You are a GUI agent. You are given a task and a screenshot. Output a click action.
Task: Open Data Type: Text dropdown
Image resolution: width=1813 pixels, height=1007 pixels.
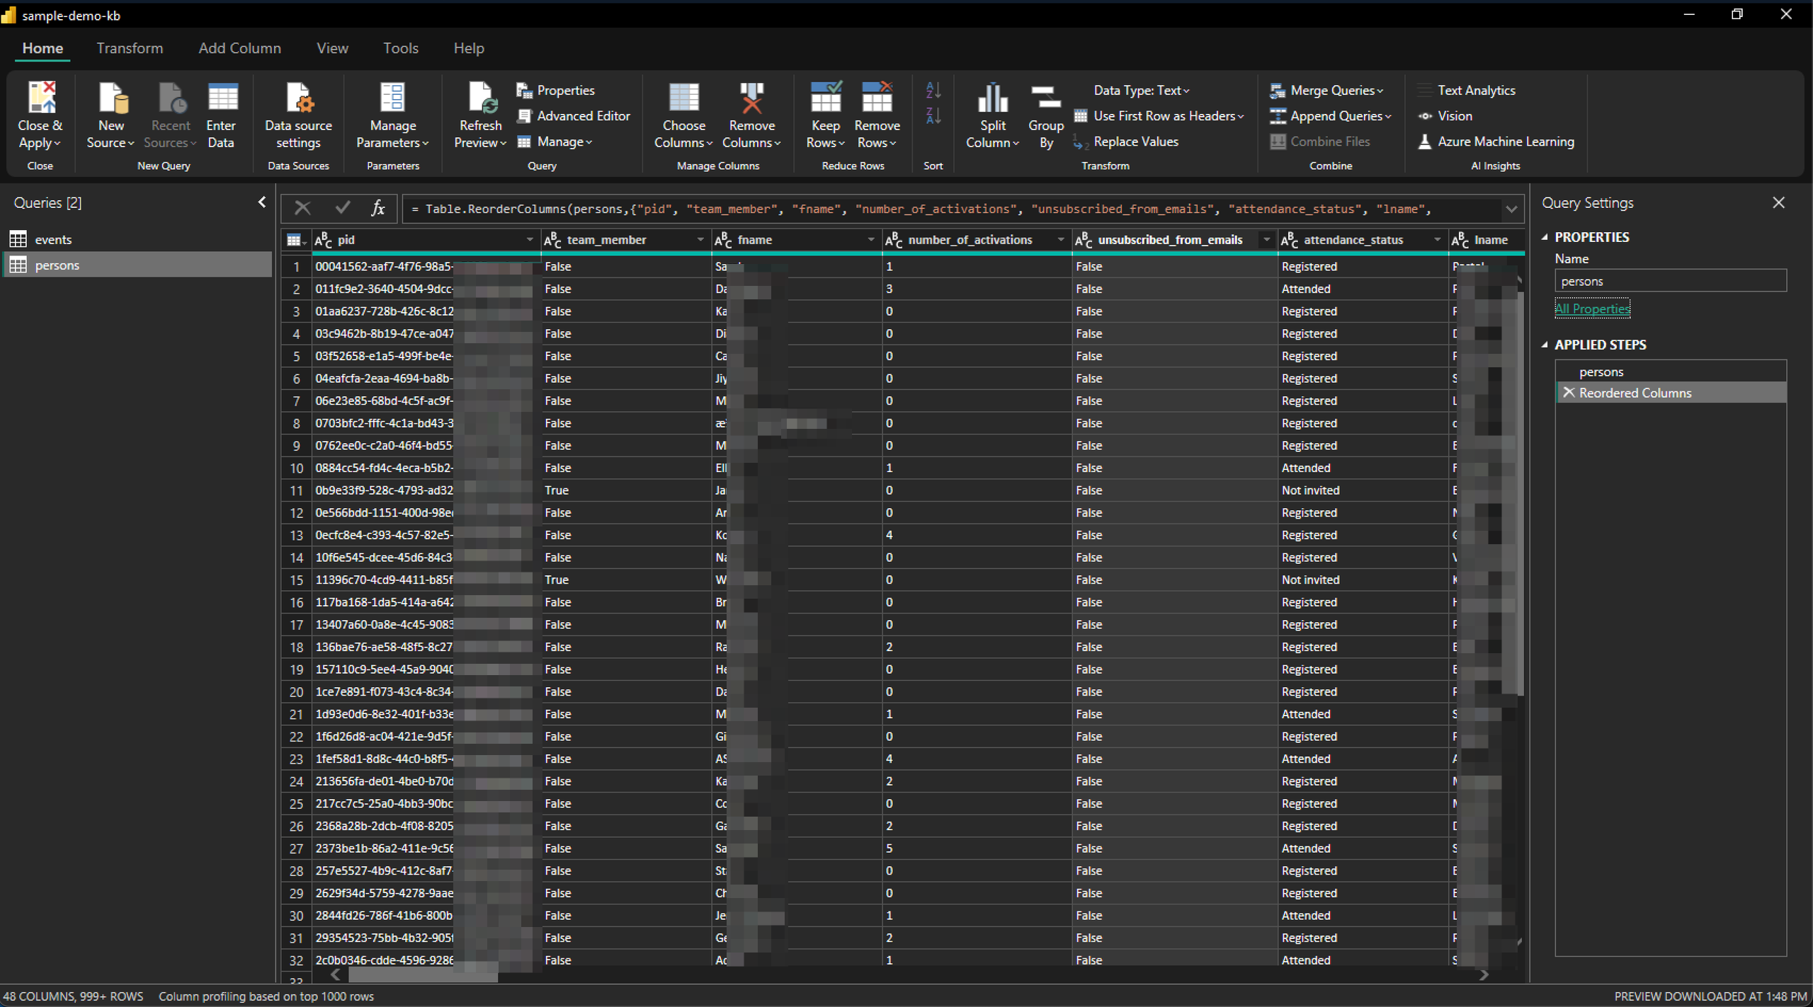1142,91
